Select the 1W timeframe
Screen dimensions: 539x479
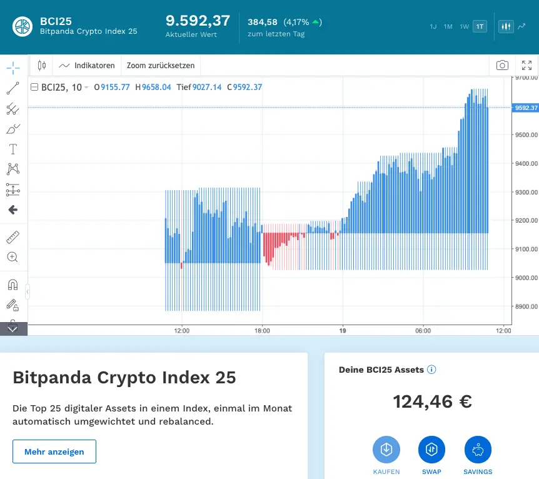point(465,26)
